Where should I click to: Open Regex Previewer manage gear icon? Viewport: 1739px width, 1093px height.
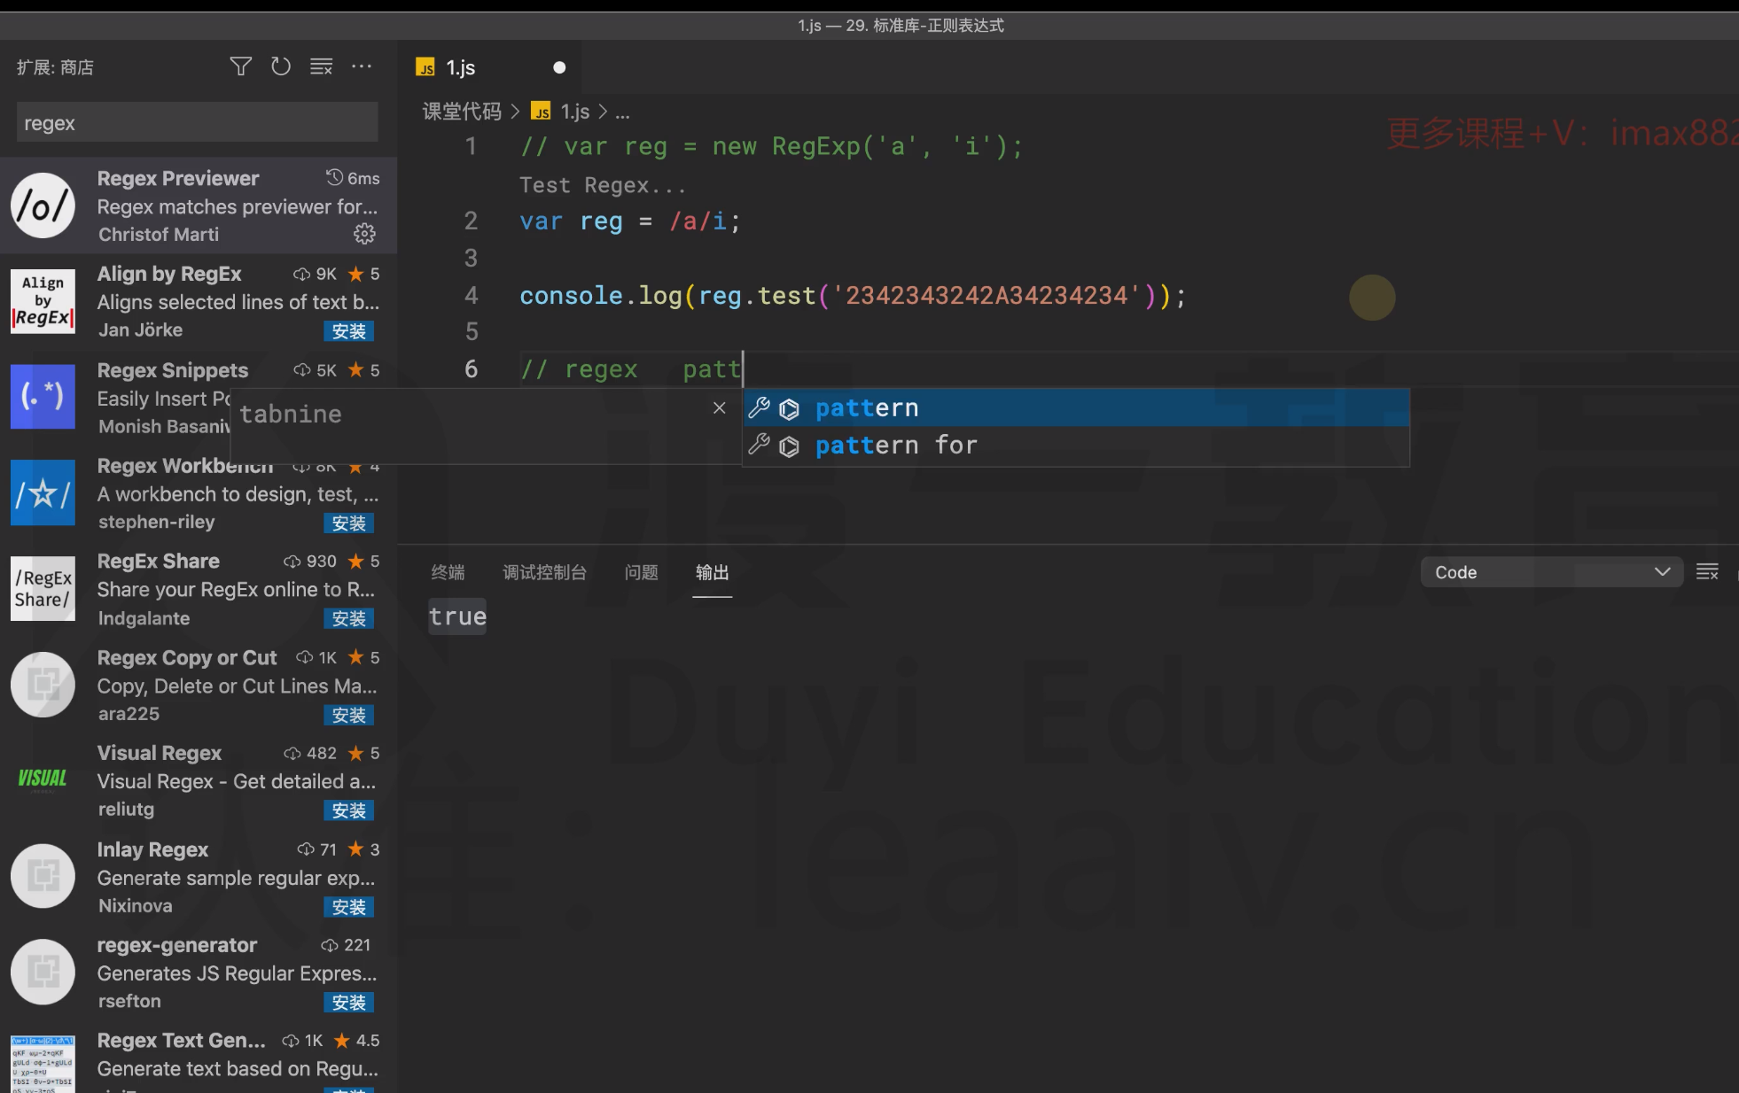tap(364, 234)
